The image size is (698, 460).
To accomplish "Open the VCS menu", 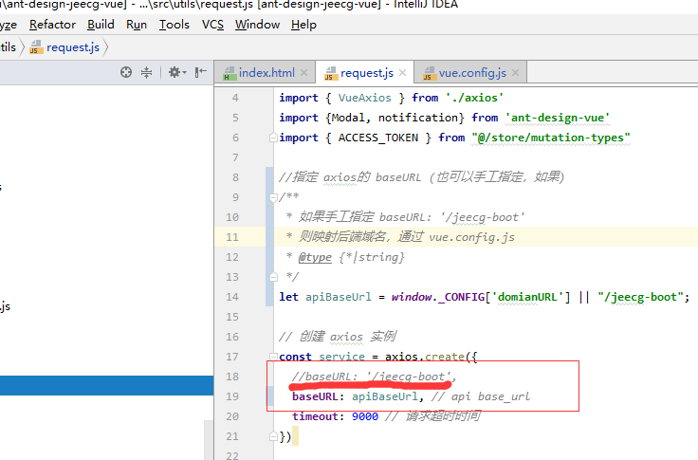I will click(x=212, y=25).
